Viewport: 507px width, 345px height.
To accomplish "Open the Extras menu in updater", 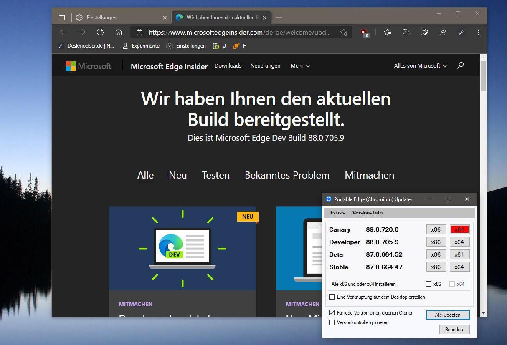I will 337,213.
